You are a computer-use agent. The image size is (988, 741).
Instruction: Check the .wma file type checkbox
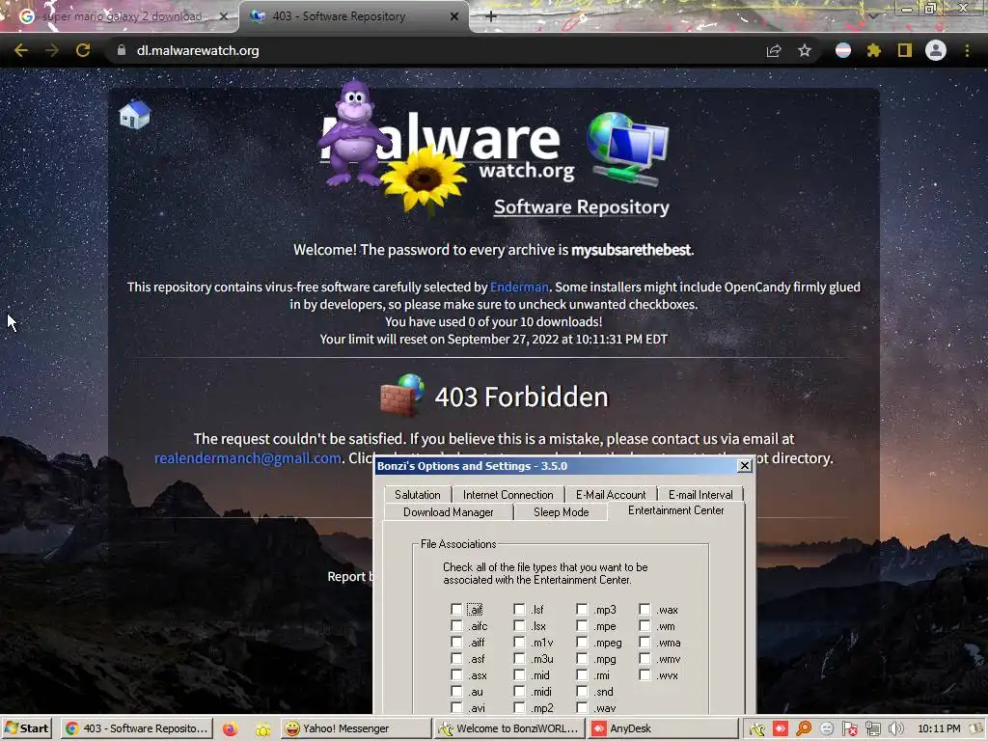(644, 642)
